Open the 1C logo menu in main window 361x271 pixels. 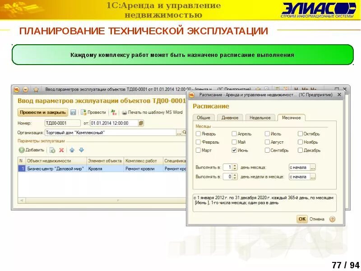pyautogui.click(x=16, y=89)
